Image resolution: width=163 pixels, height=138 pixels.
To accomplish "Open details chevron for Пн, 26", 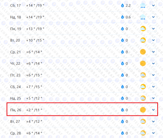I will 153,110.
